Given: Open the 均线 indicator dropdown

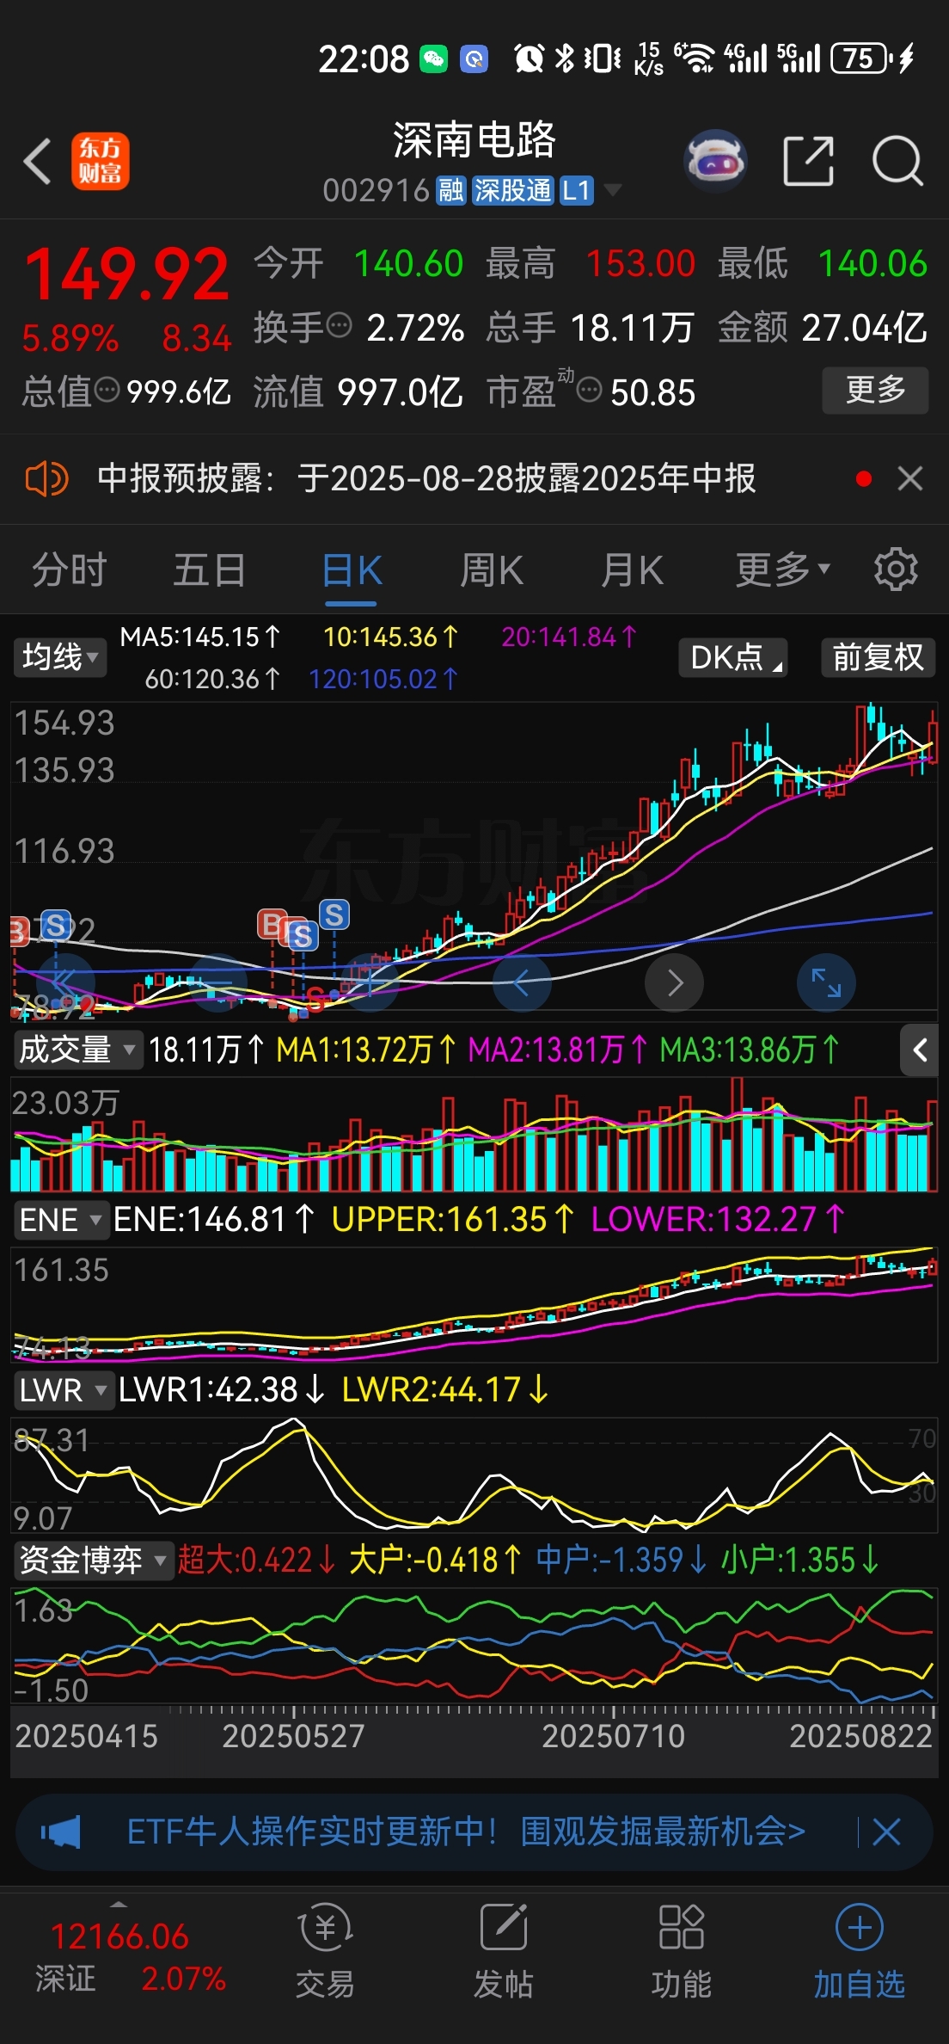Looking at the screenshot, I should 59,657.
